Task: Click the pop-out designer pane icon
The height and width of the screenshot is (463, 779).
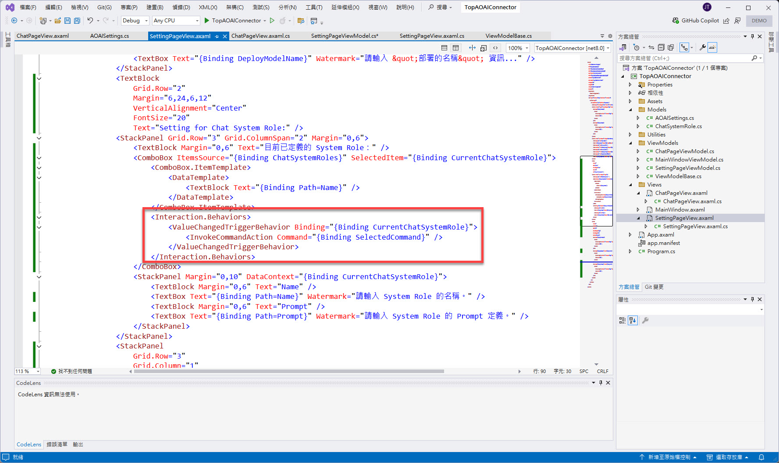Action: pos(484,48)
